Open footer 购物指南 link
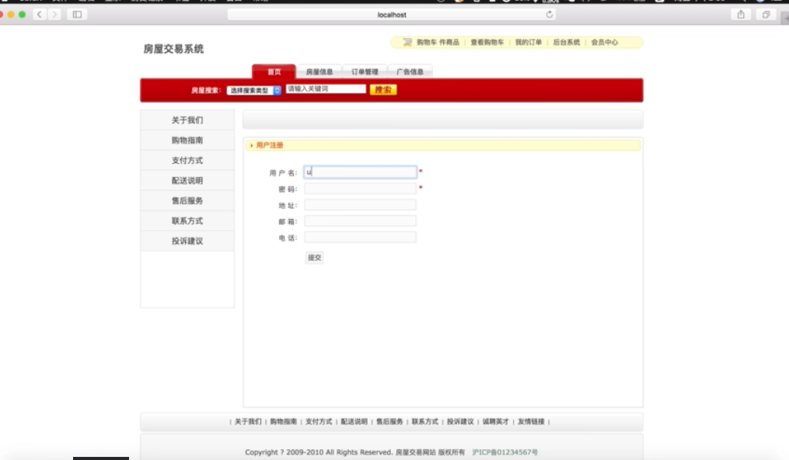 [283, 422]
